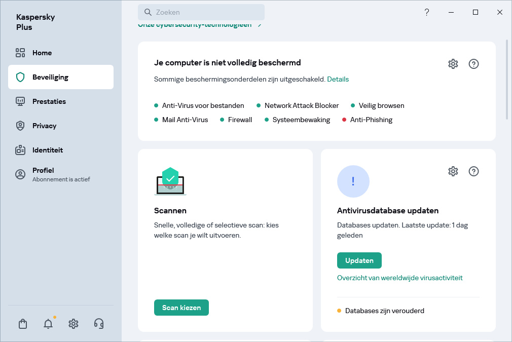Click the vertical scrollbar thumb
Image resolution: width=512 pixels, height=342 pixels.
(x=507, y=79)
